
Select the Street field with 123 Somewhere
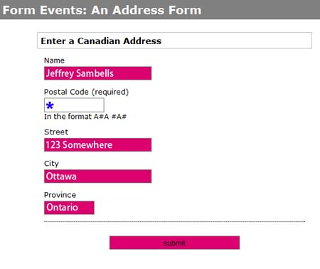point(97,144)
